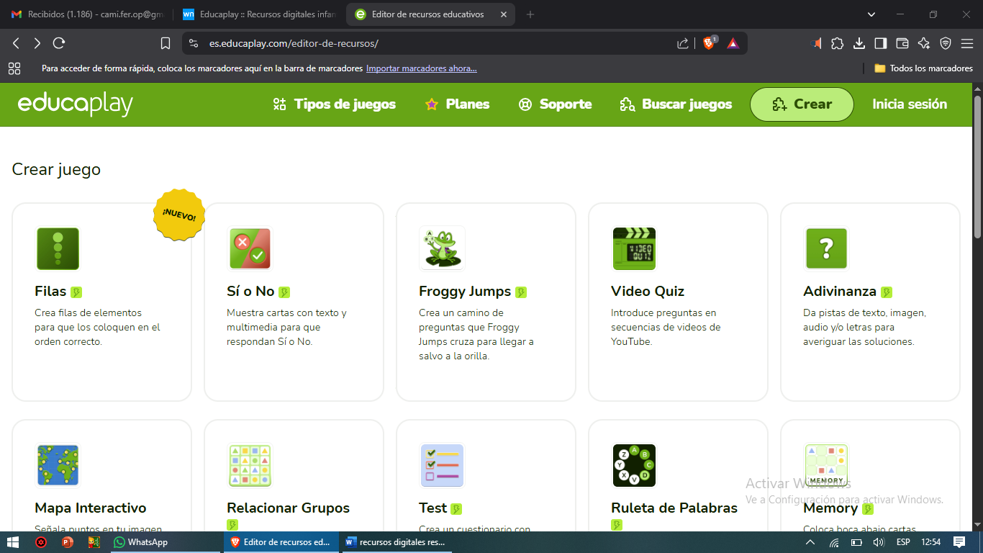Click the address bar
Screen dimensions: 983x553
click(x=432, y=42)
